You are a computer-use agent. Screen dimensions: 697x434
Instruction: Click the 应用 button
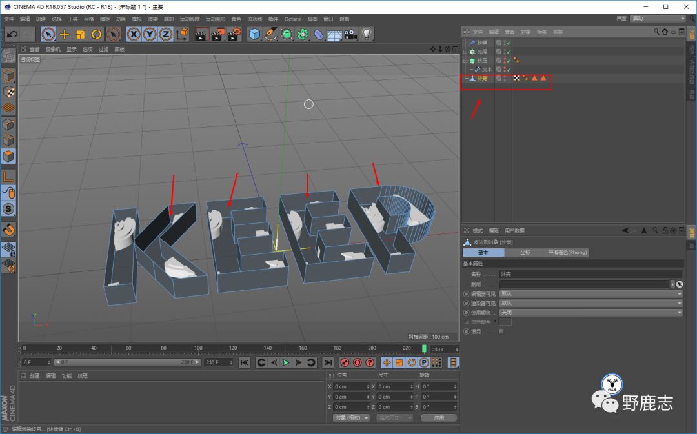pyautogui.click(x=439, y=418)
